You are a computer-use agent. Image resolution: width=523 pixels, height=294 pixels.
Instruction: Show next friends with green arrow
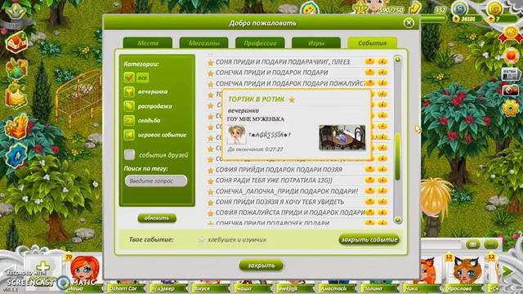point(507,271)
